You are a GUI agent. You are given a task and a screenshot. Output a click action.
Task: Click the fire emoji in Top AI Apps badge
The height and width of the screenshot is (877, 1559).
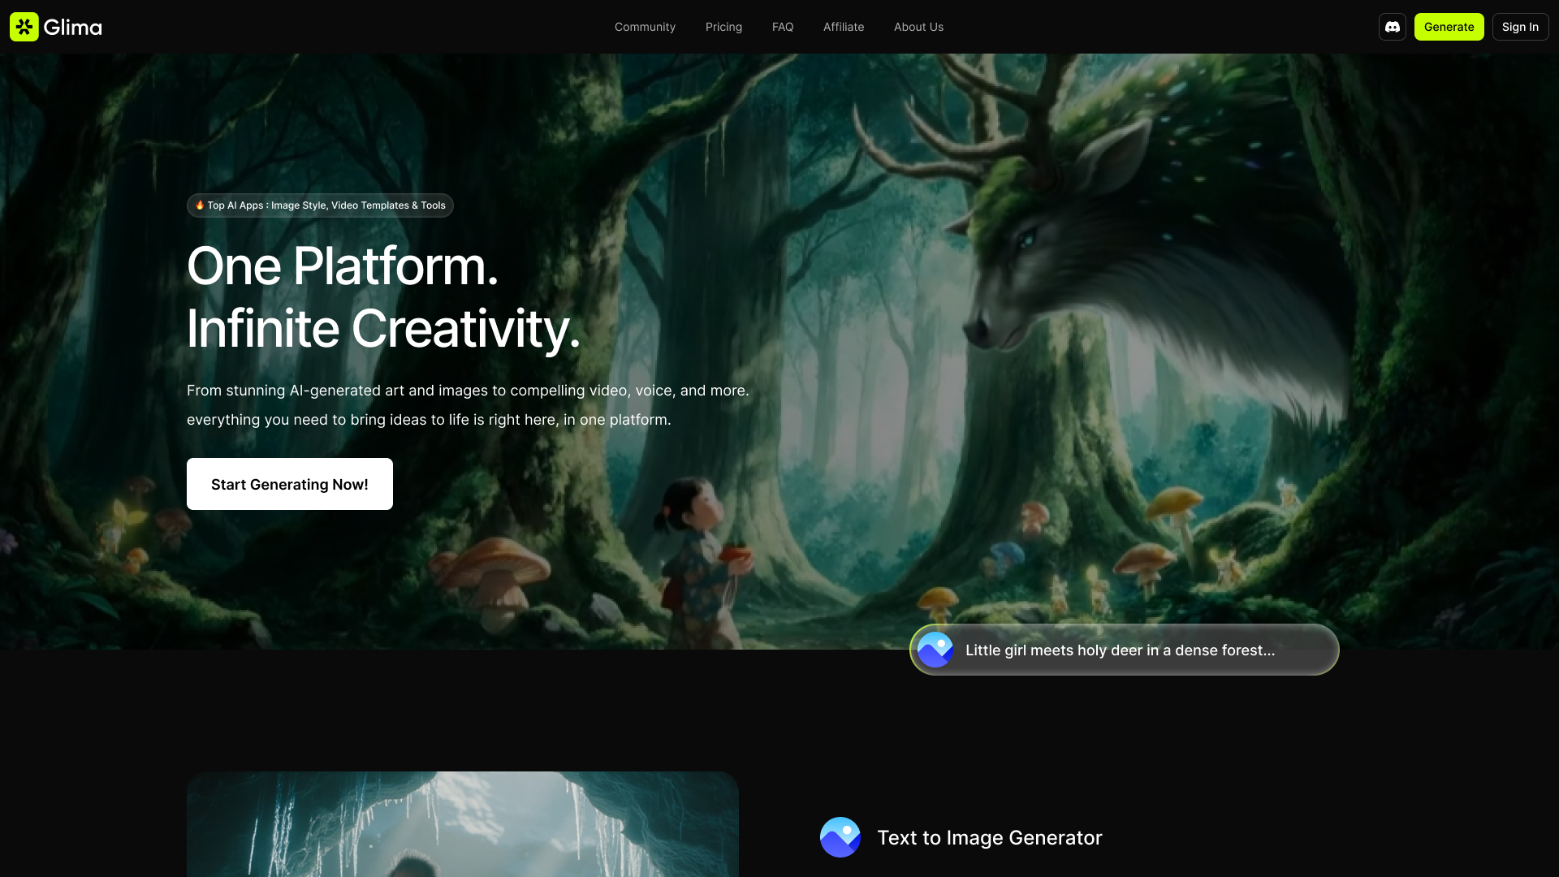point(200,205)
